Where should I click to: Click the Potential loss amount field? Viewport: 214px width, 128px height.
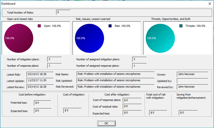(x=43, y=103)
